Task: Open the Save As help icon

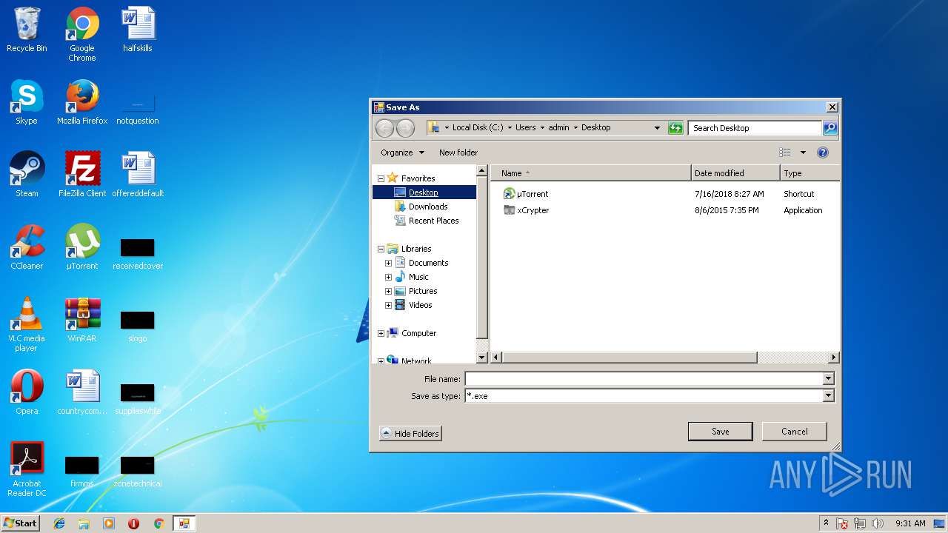Action: pyautogui.click(x=822, y=152)
